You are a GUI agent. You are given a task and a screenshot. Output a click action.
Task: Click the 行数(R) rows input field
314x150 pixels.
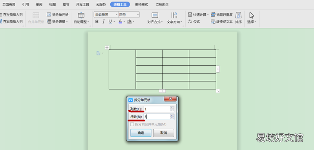(x=157, y=117)
